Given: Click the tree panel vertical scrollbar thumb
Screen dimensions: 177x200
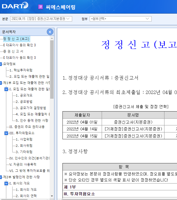Looking at the screenshot, I should pos(52,70).
